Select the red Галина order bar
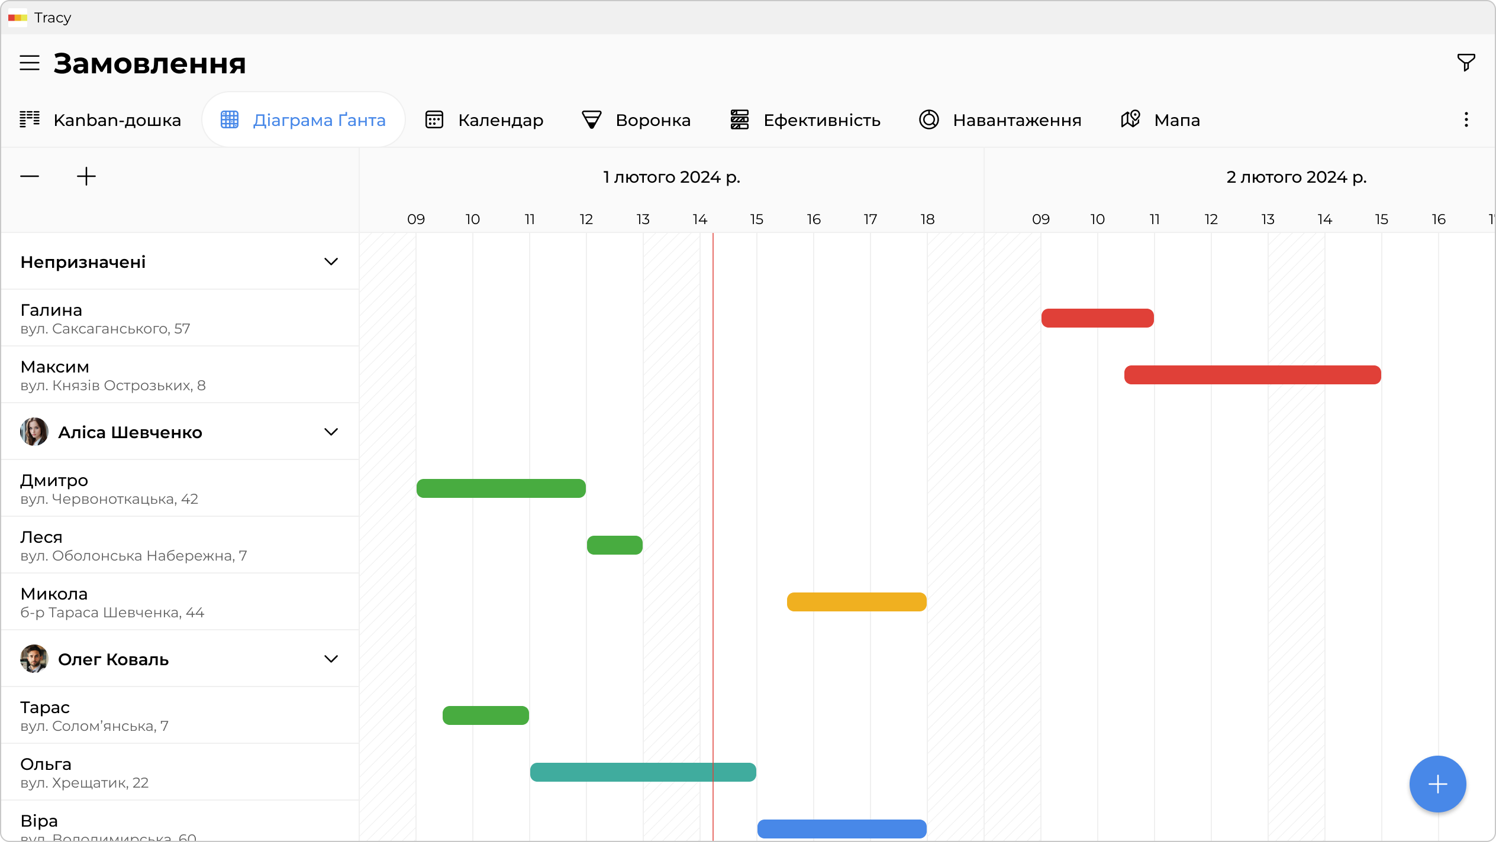The height and width of the screenshot is (842, 1496). tap(1097, 318)
